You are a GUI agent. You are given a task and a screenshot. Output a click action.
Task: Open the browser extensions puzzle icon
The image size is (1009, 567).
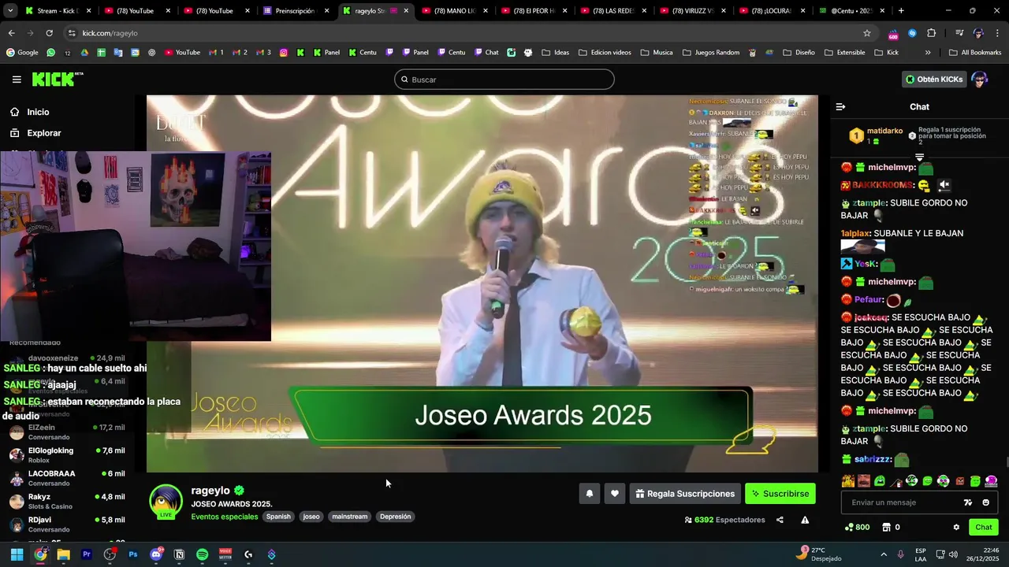931,33
